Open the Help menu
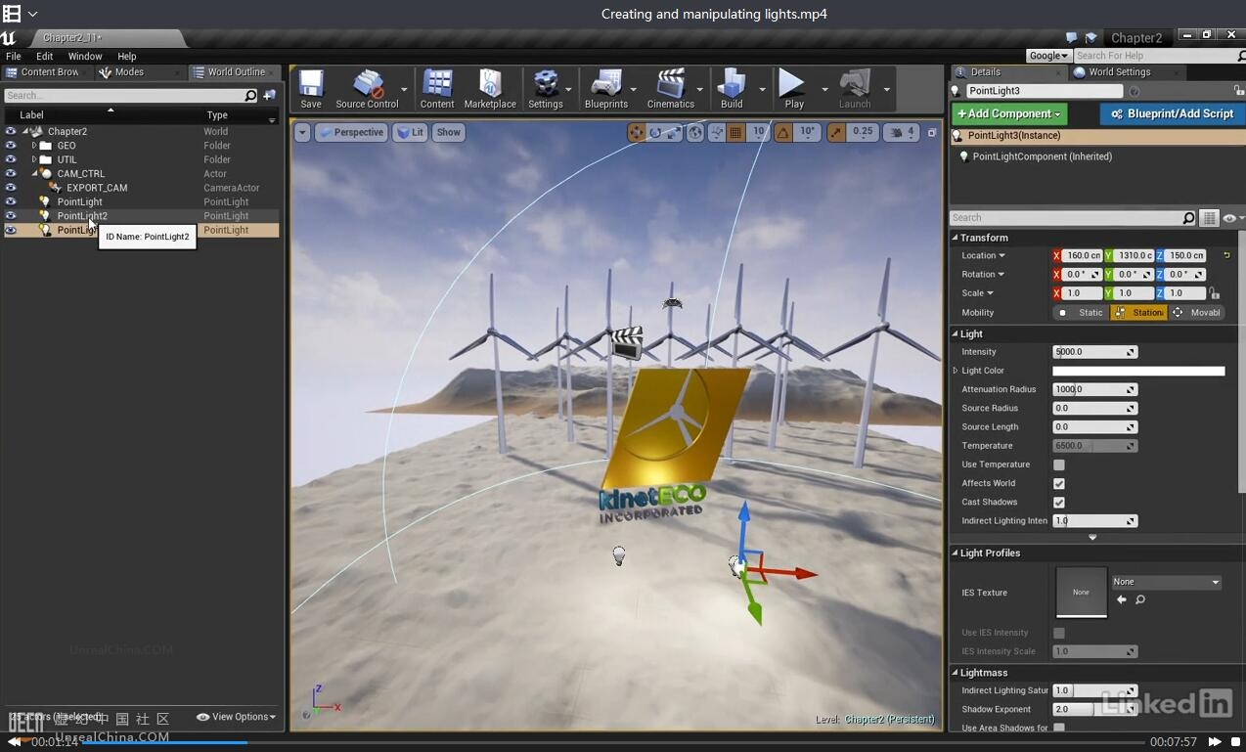This screenshot has width=1246, height=752. [x=127, y=57]
